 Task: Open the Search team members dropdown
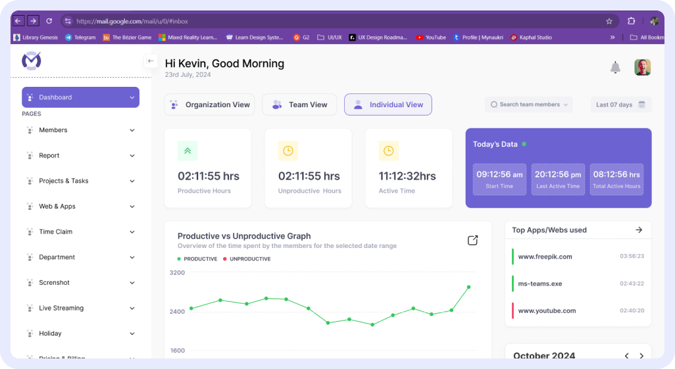[x=529, y=105]
